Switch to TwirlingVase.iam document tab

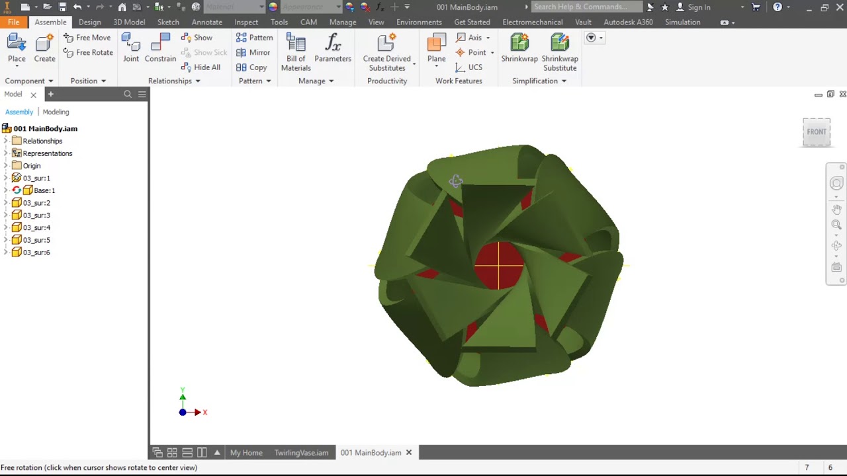coord(302,453)
